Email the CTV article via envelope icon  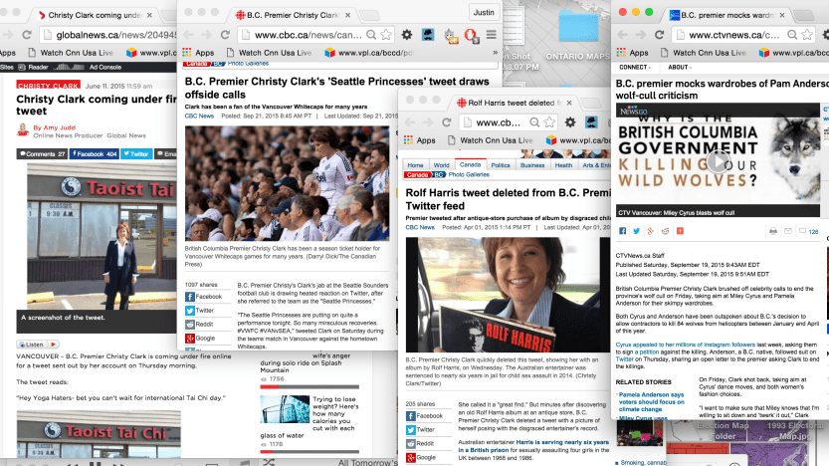tap(788, 231)
